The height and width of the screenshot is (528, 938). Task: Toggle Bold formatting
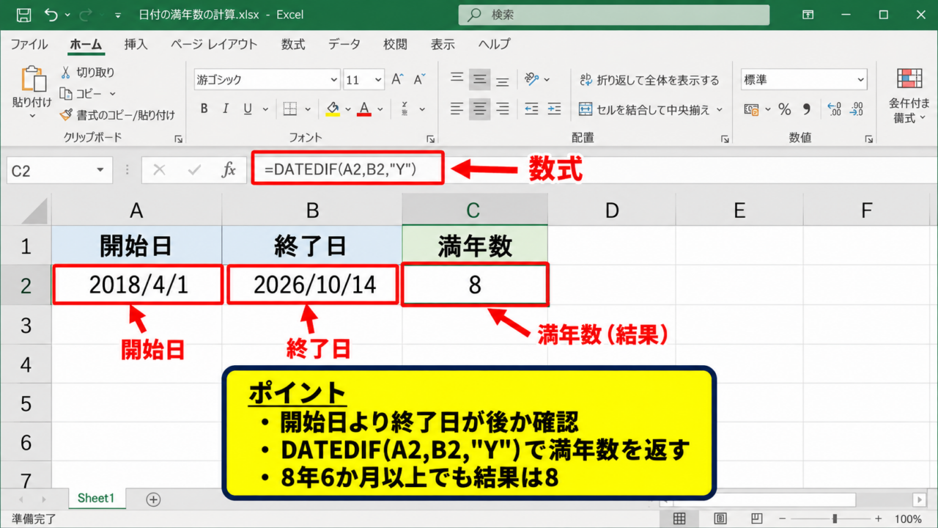coord(204,109)
